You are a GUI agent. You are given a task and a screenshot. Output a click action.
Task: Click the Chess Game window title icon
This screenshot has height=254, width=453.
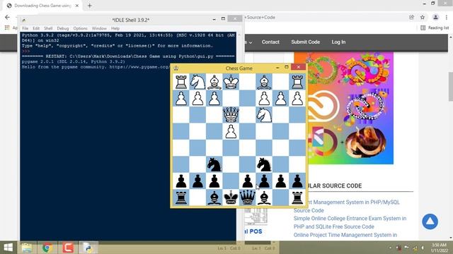click(176, 68)
